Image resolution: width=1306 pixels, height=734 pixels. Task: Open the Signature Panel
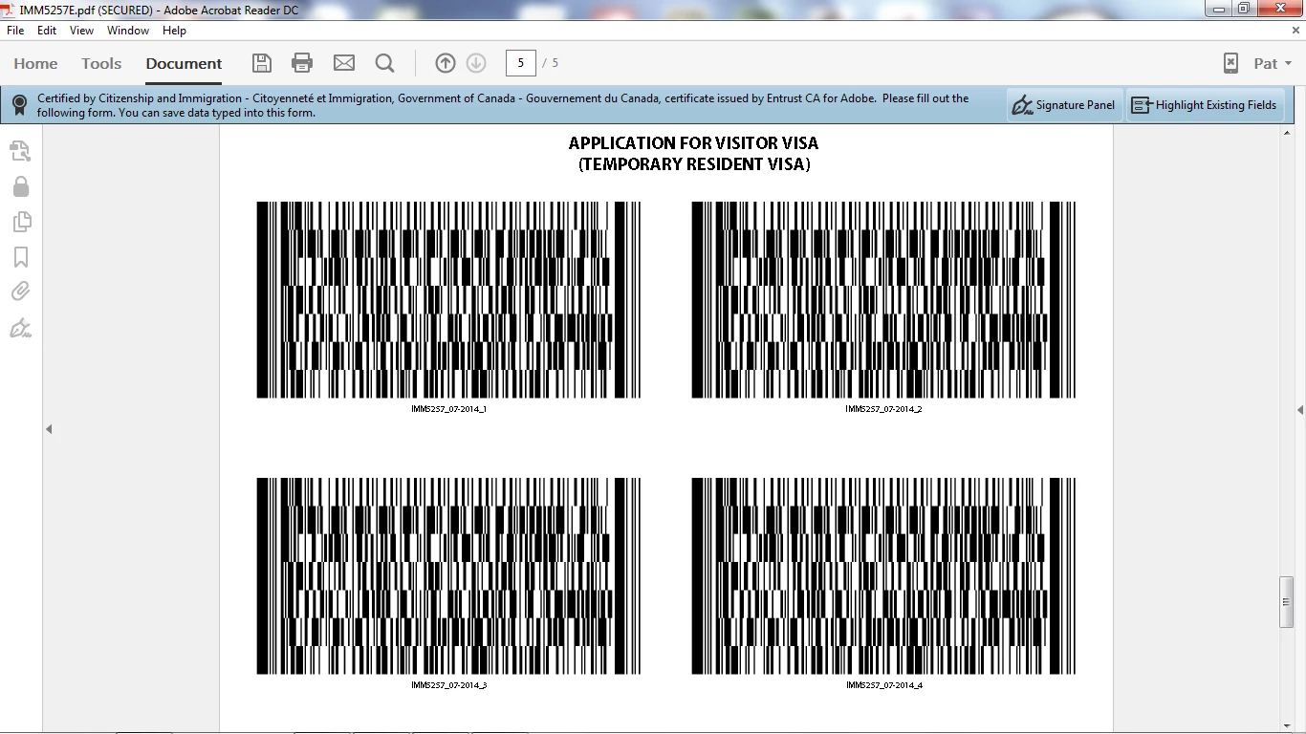1064,105
